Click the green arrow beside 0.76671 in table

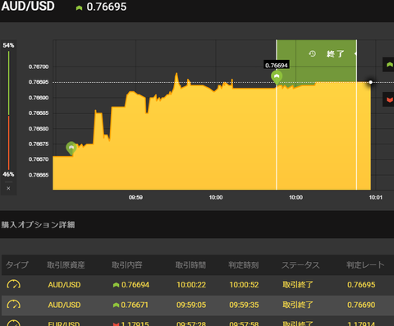[116, 305]
